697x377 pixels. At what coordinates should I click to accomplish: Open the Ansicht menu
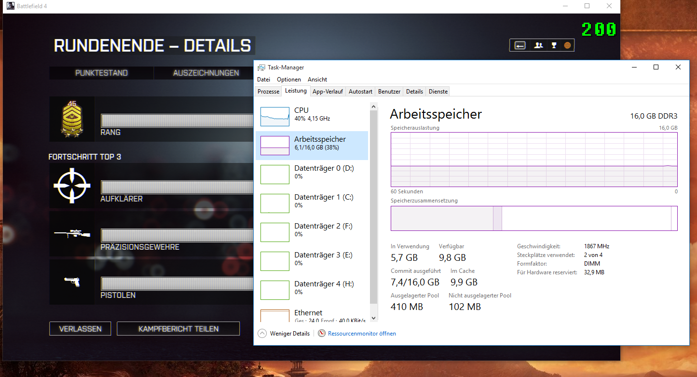[317, 80]
